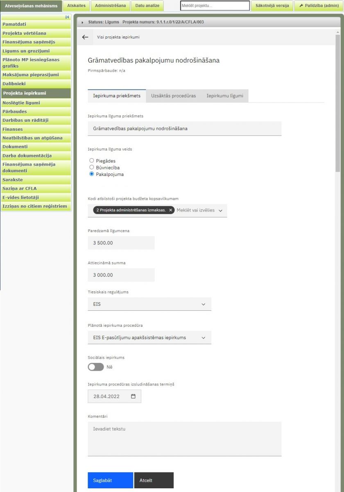Expand the status header triangle
Image resolution: width=344 pixels, height=492 pixels.
[82, 22]
